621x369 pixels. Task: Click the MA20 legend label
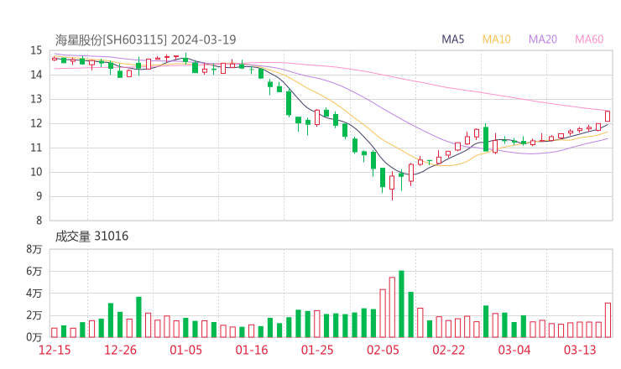543,39
